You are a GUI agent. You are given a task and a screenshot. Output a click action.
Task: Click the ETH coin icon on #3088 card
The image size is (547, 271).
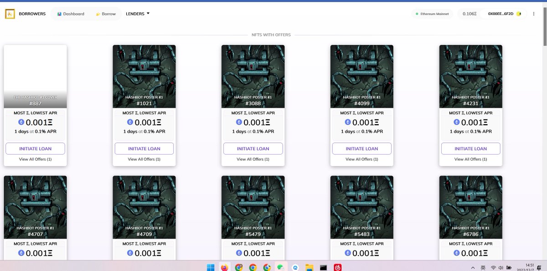coord(239,122)
